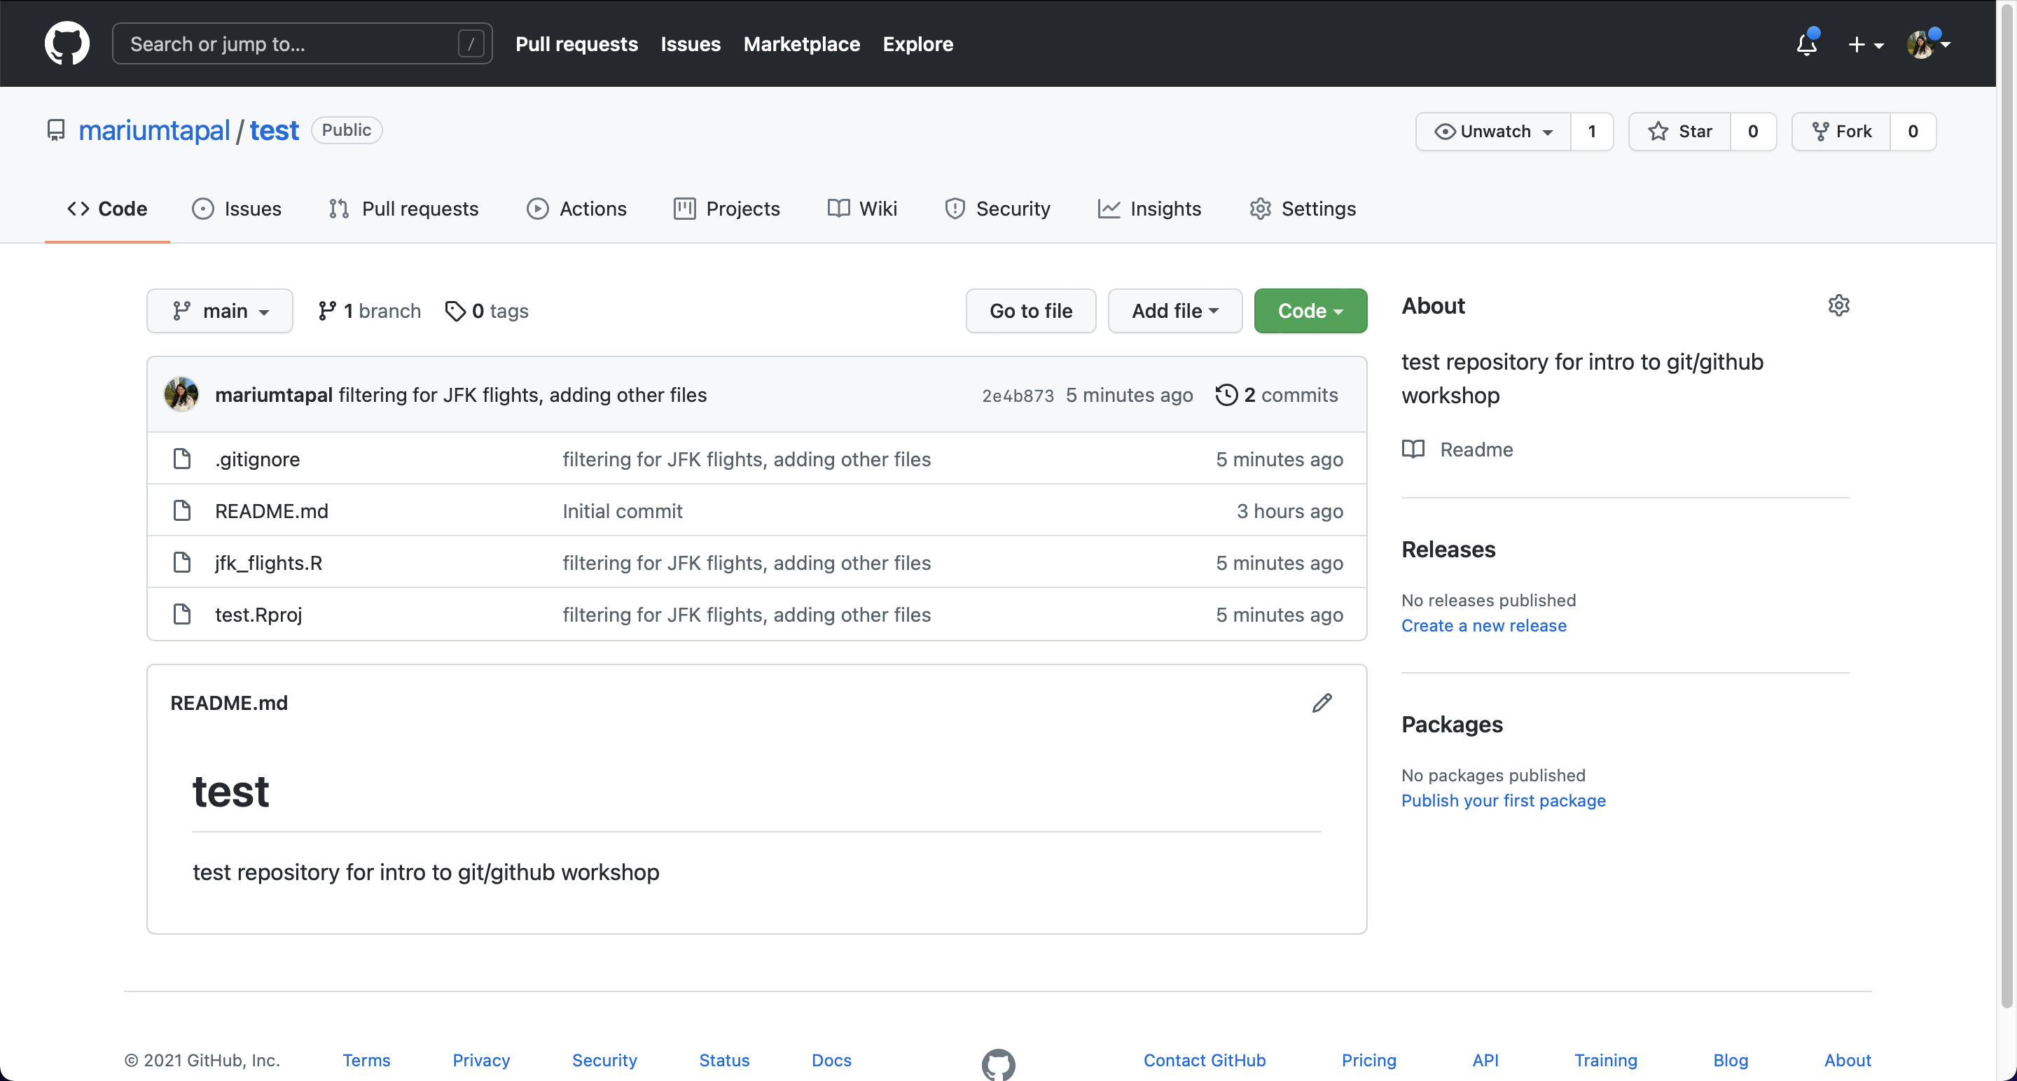The width and height of the screenshot is (2017, 1081).
Task: Open Contact GitHub footer link
Action: 1205,1059
